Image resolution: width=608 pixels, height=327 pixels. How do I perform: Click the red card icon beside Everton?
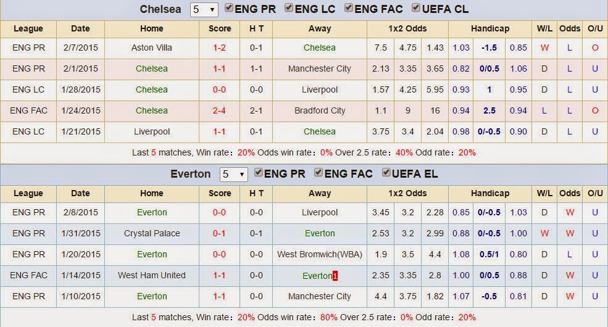[x=335, y=275]
